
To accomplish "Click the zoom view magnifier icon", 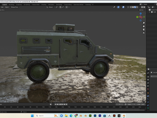I will [144, 23].
